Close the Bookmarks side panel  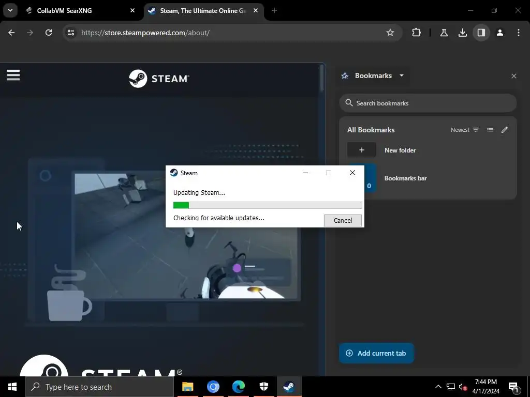click(x=514, y=76)
